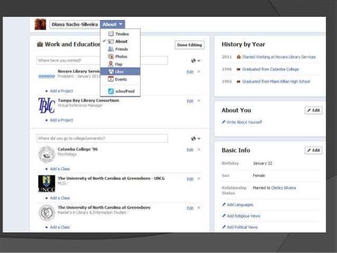The image size is (337, 253).
Task: Click the Friends menu icon
Action: click(x=111, y=49)
